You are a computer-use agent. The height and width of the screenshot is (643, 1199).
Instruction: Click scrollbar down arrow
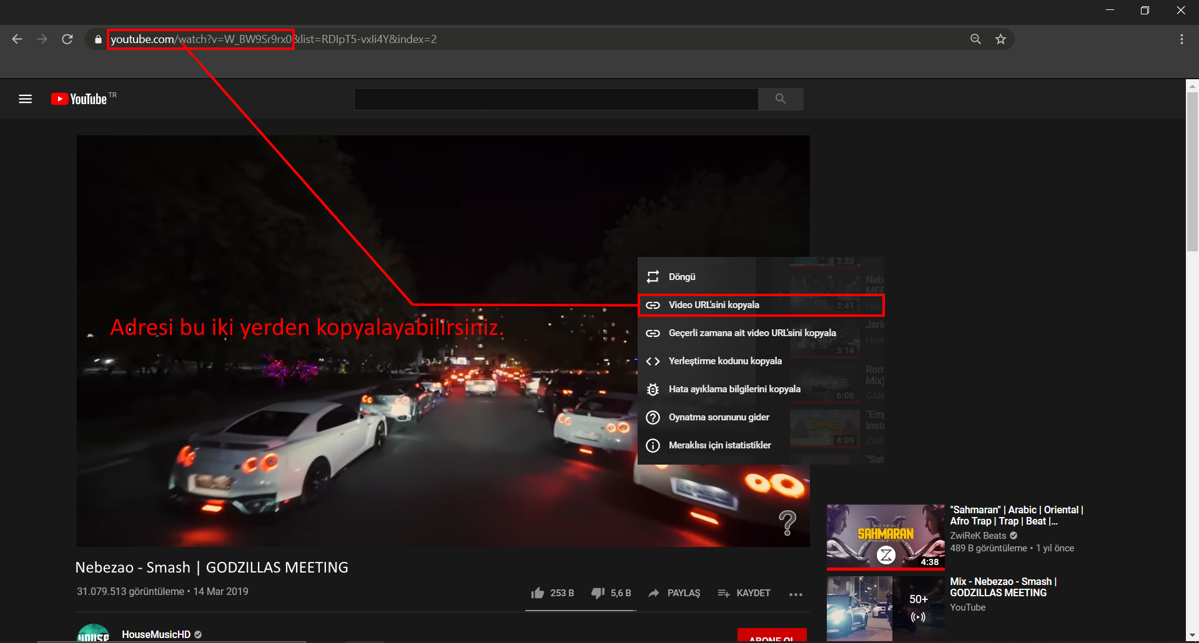1192,636
